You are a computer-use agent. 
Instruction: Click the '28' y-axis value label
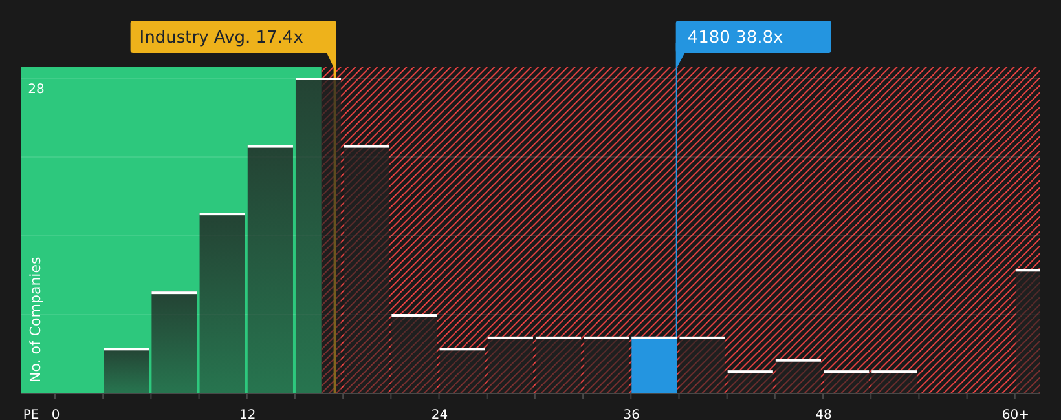pyautogui.click(x=36, y=89)
